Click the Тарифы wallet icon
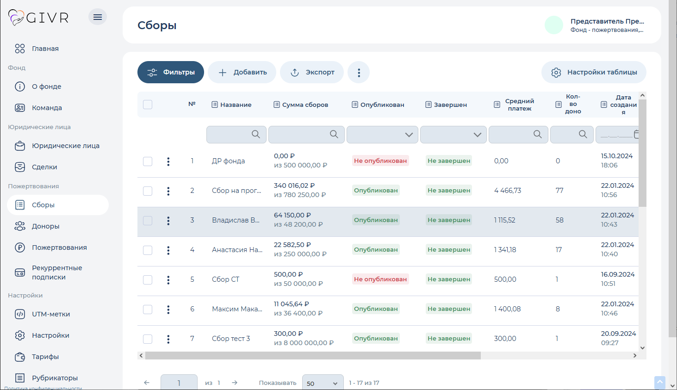The height and width of the screenshot is (390, 677). pyautogui.click(x=20, y=357)
